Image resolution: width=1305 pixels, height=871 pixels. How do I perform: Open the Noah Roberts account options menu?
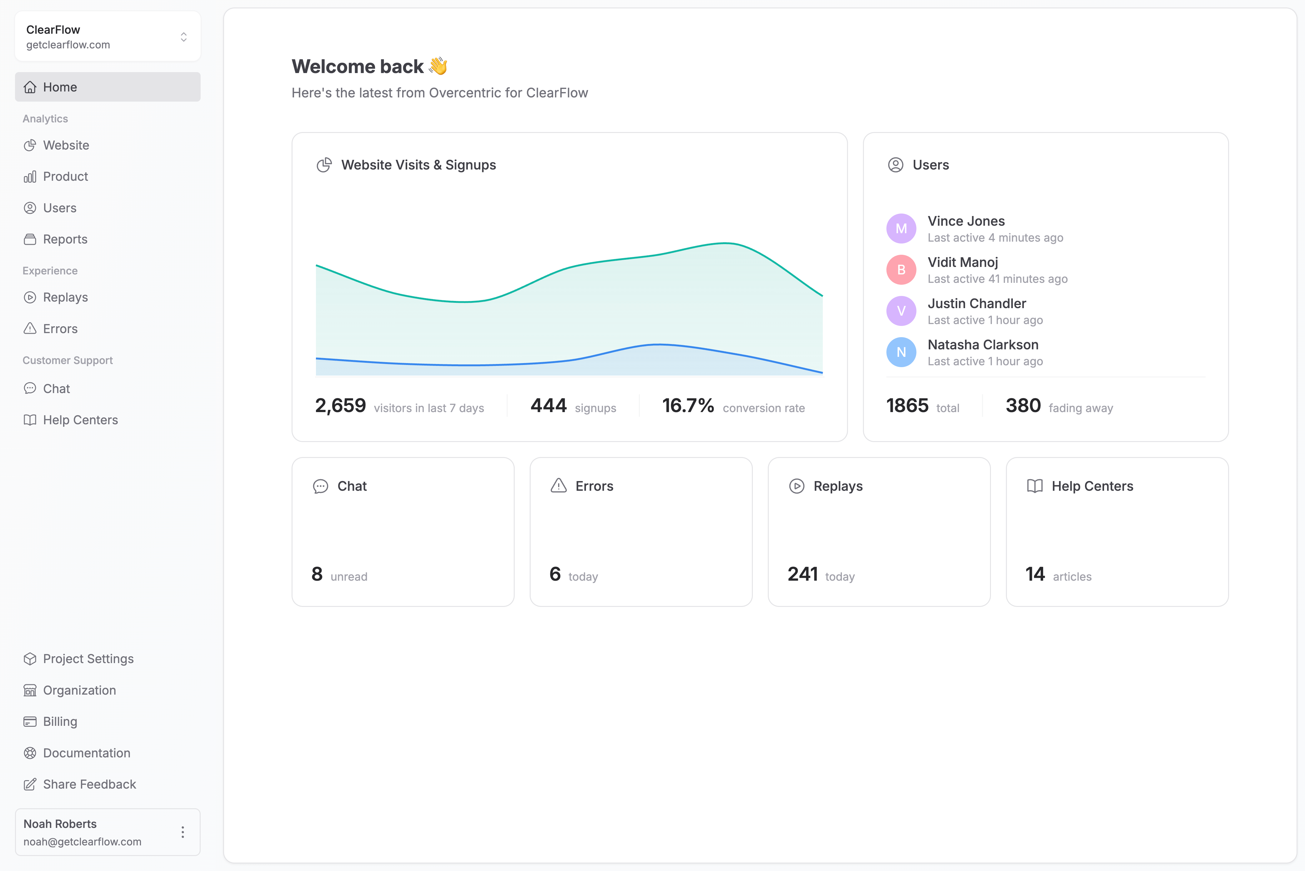[x=182, y=832]
